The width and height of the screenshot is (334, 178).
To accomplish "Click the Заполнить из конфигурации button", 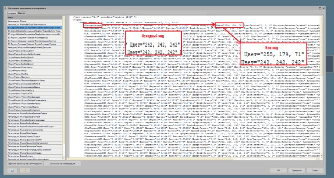I will point(63,164).
